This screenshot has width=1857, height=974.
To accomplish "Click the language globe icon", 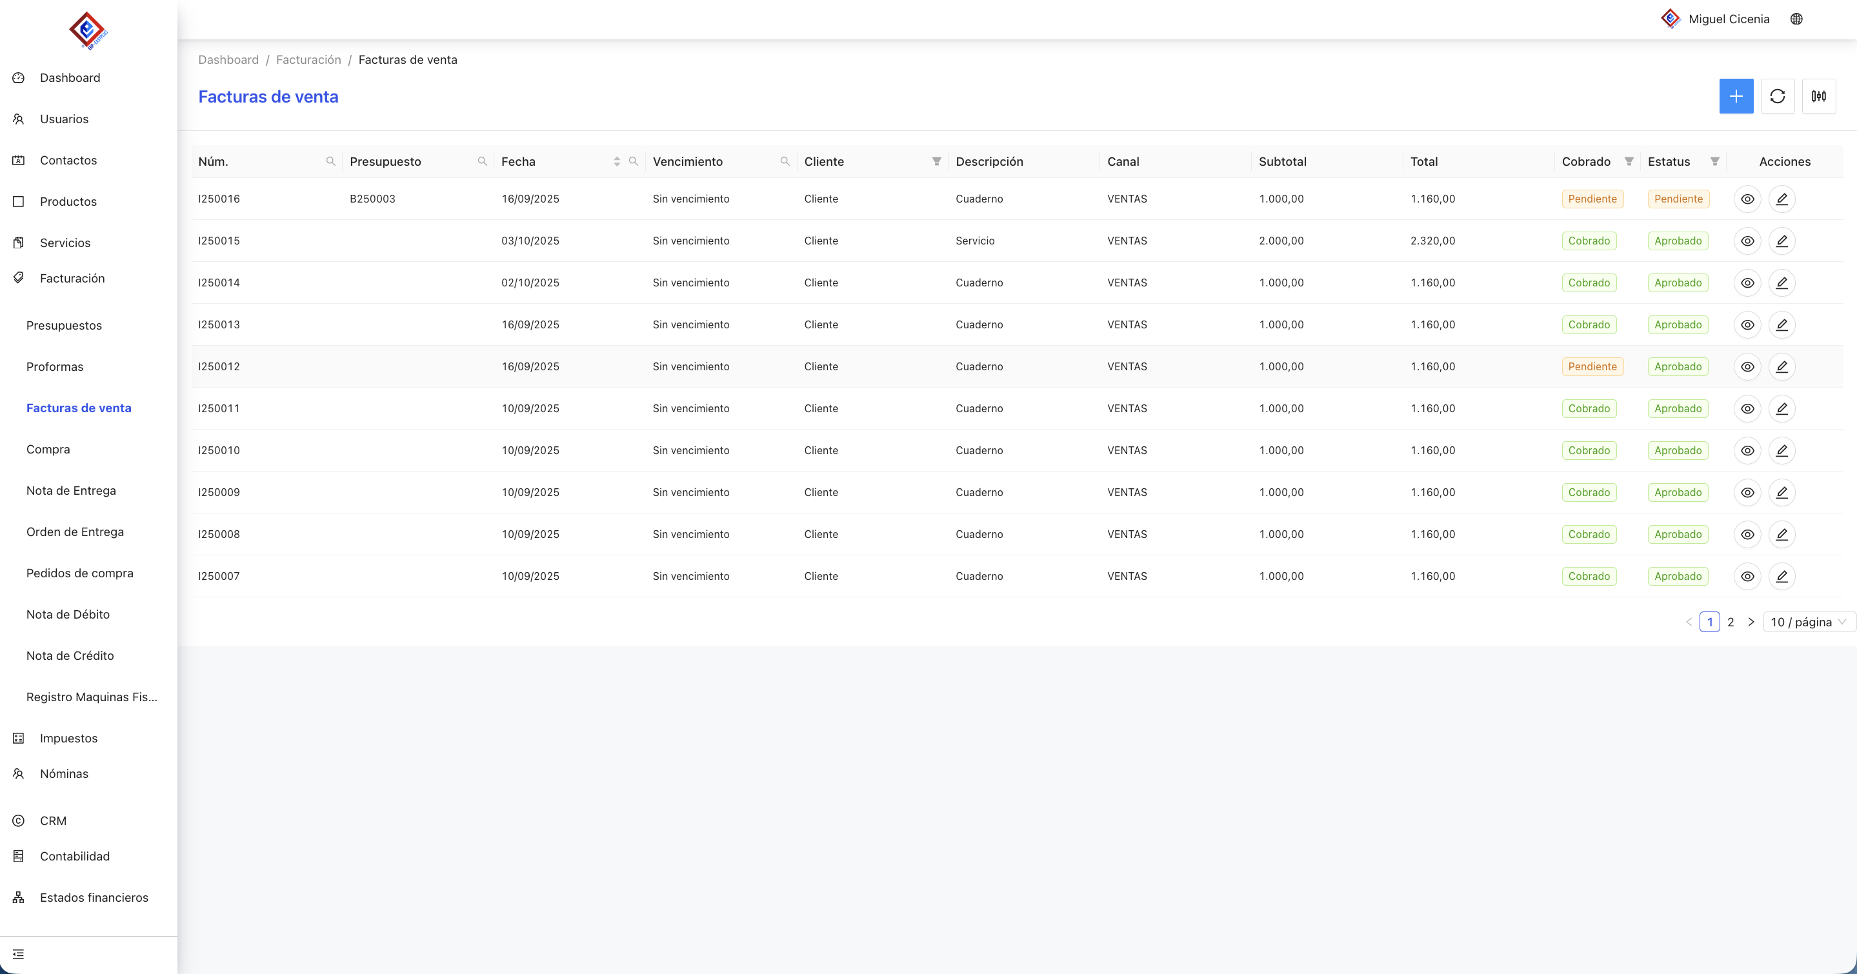I will 1796,19.
